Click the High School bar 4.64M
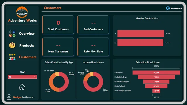Screen dimensions: 187x105 (156, 86)
